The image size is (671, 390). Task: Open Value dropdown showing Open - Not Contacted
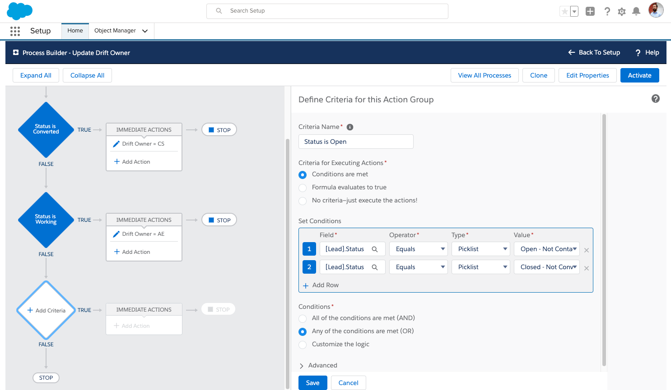point(547,249)
